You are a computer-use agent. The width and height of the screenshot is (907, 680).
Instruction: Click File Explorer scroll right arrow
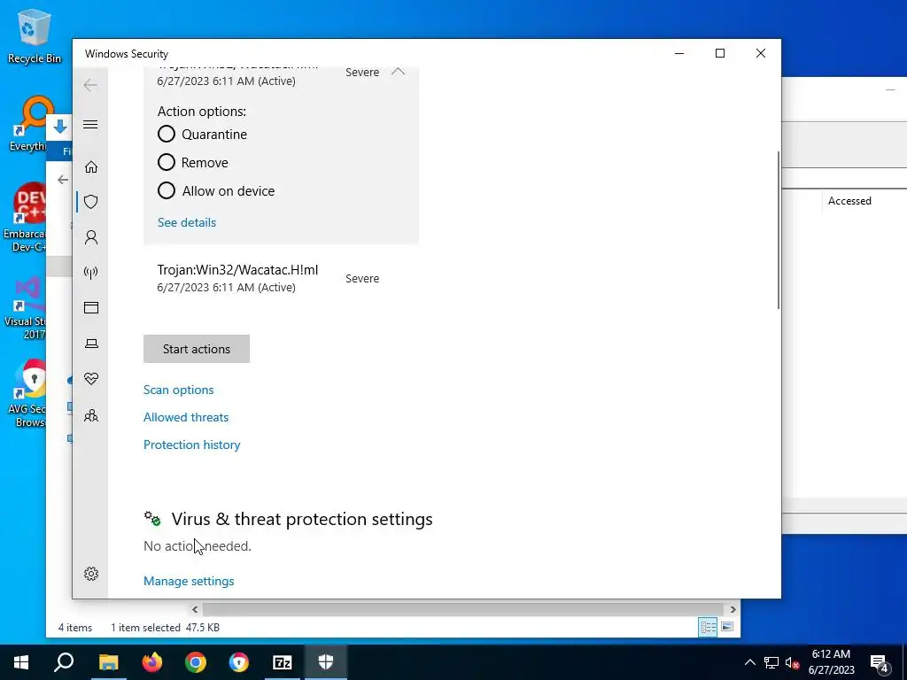(733, 609)
